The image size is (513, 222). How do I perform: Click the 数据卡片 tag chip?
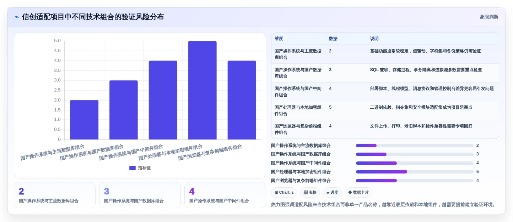(x=358, y=193)
